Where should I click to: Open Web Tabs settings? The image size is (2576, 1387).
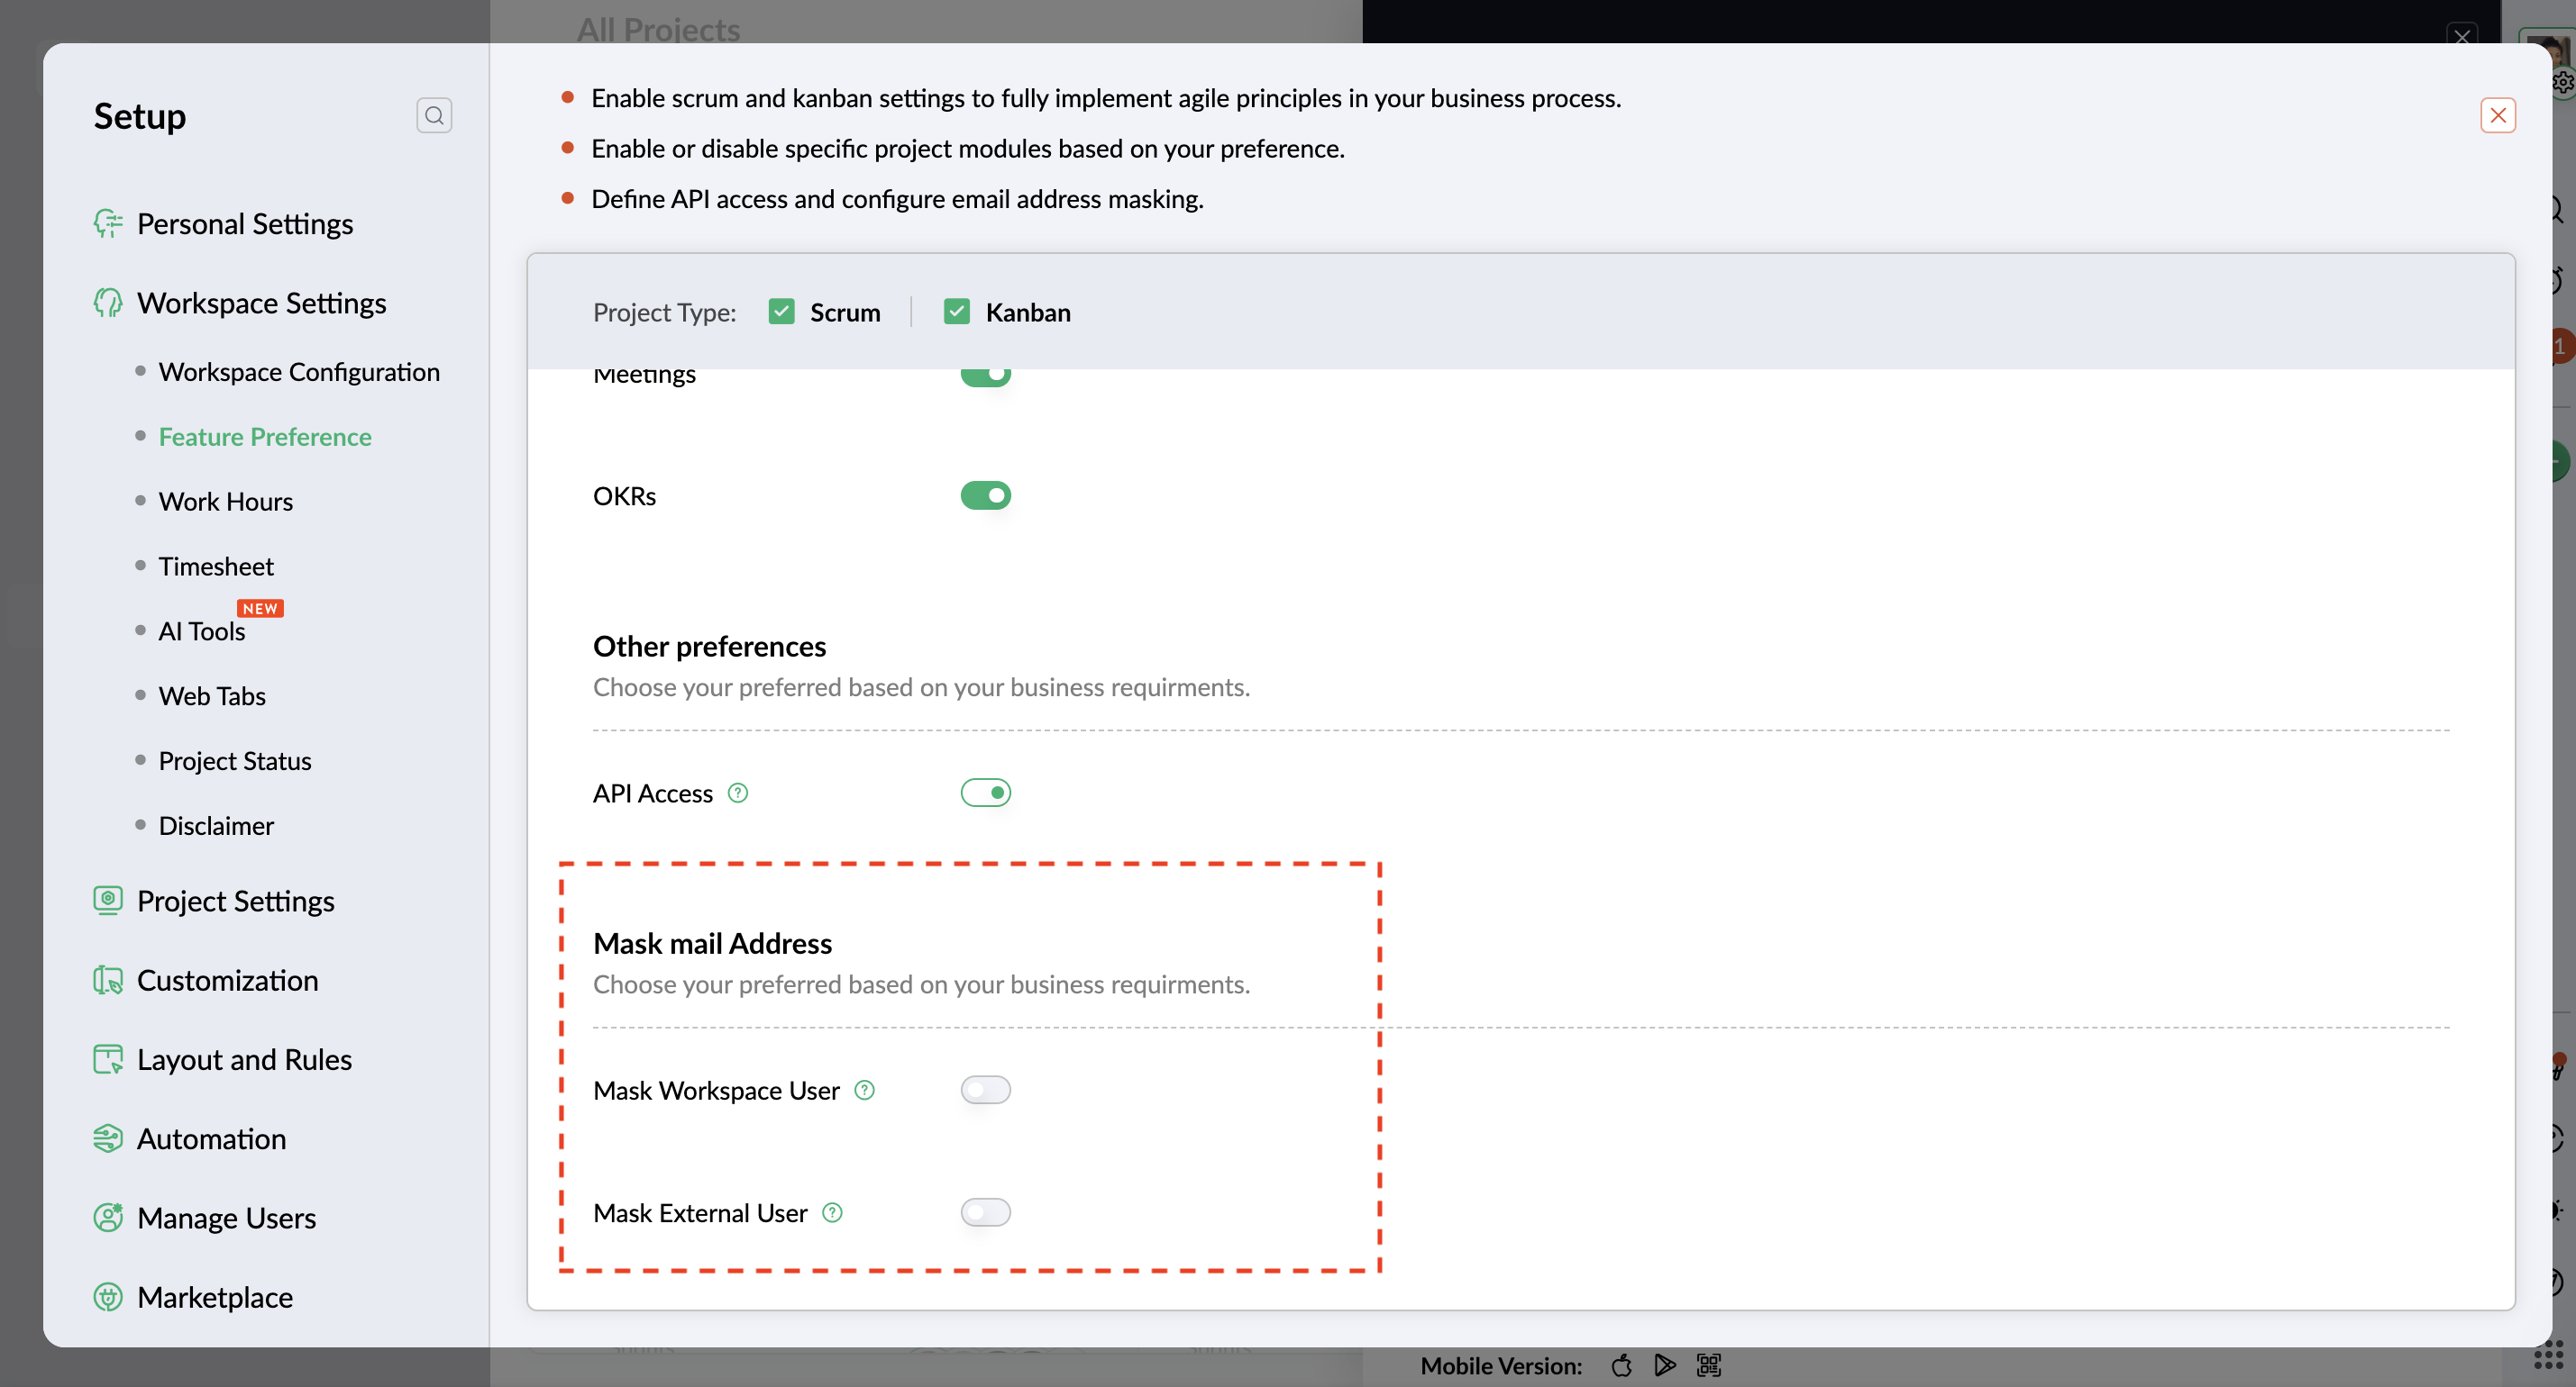point(212,695)
